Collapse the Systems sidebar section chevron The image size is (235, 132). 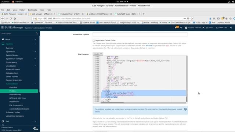pyautogui.click(x=35, y=44)
